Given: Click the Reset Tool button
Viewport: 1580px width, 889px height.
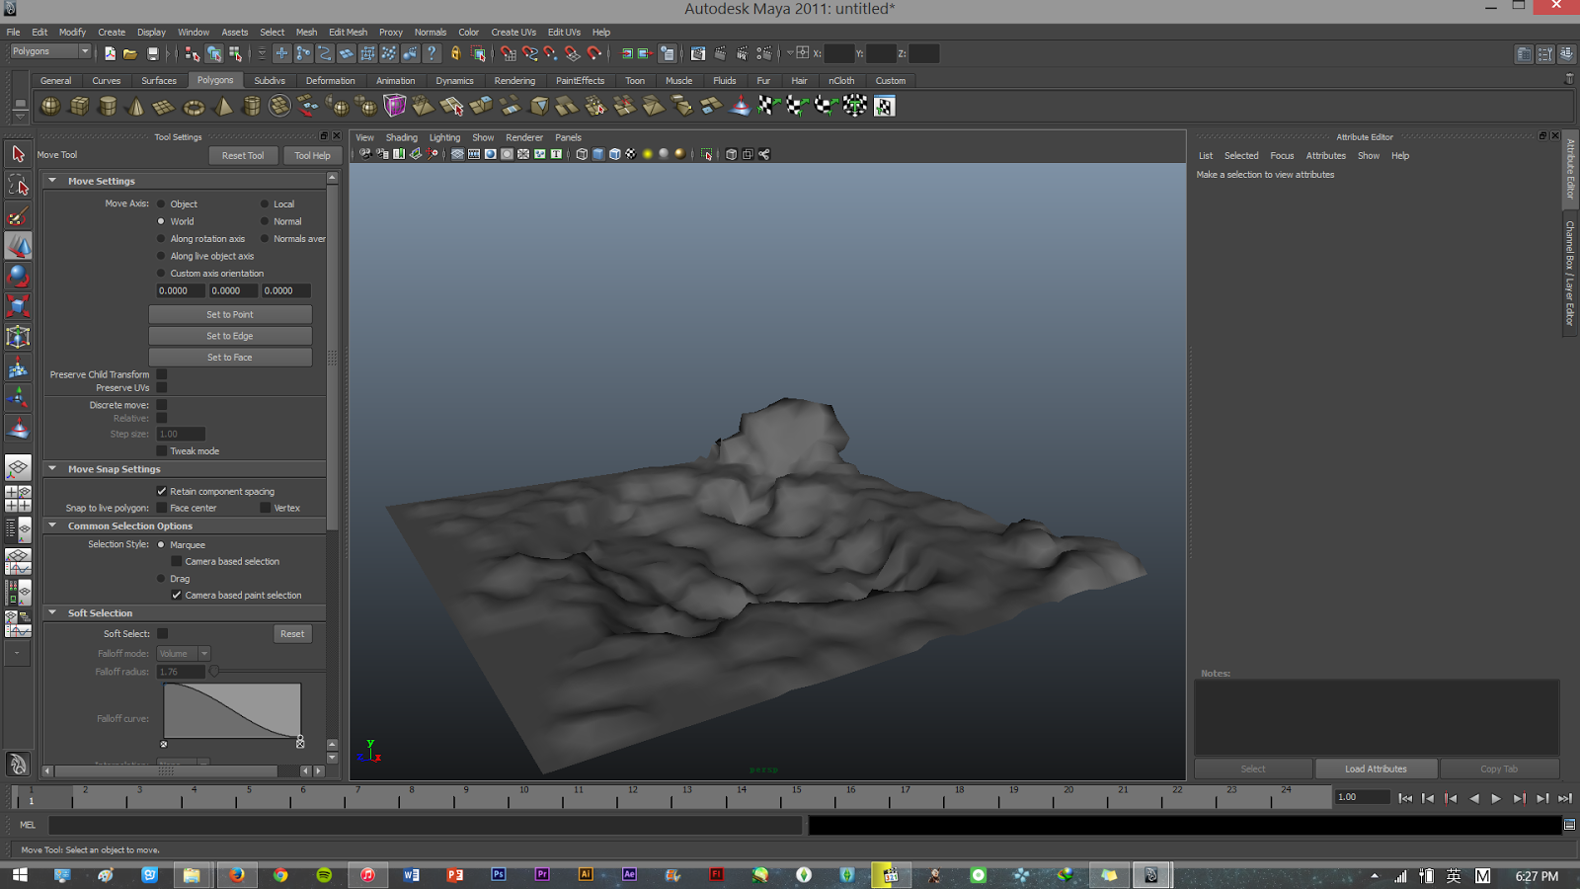Looking at the screenshot, I should tap(243, 155).
